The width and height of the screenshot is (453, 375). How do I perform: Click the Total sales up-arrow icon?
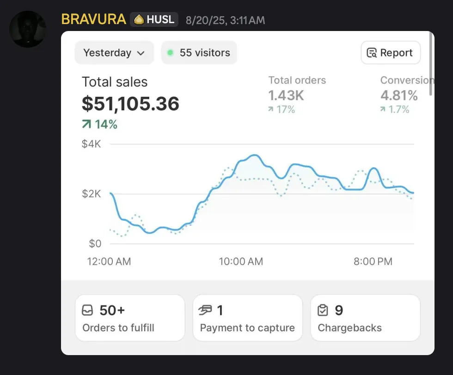(86, 124)
